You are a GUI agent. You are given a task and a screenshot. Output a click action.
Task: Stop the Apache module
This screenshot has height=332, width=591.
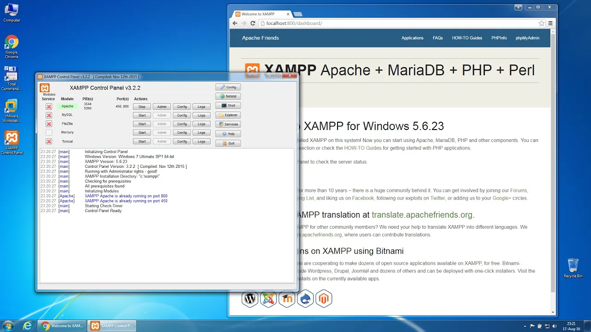142,107
